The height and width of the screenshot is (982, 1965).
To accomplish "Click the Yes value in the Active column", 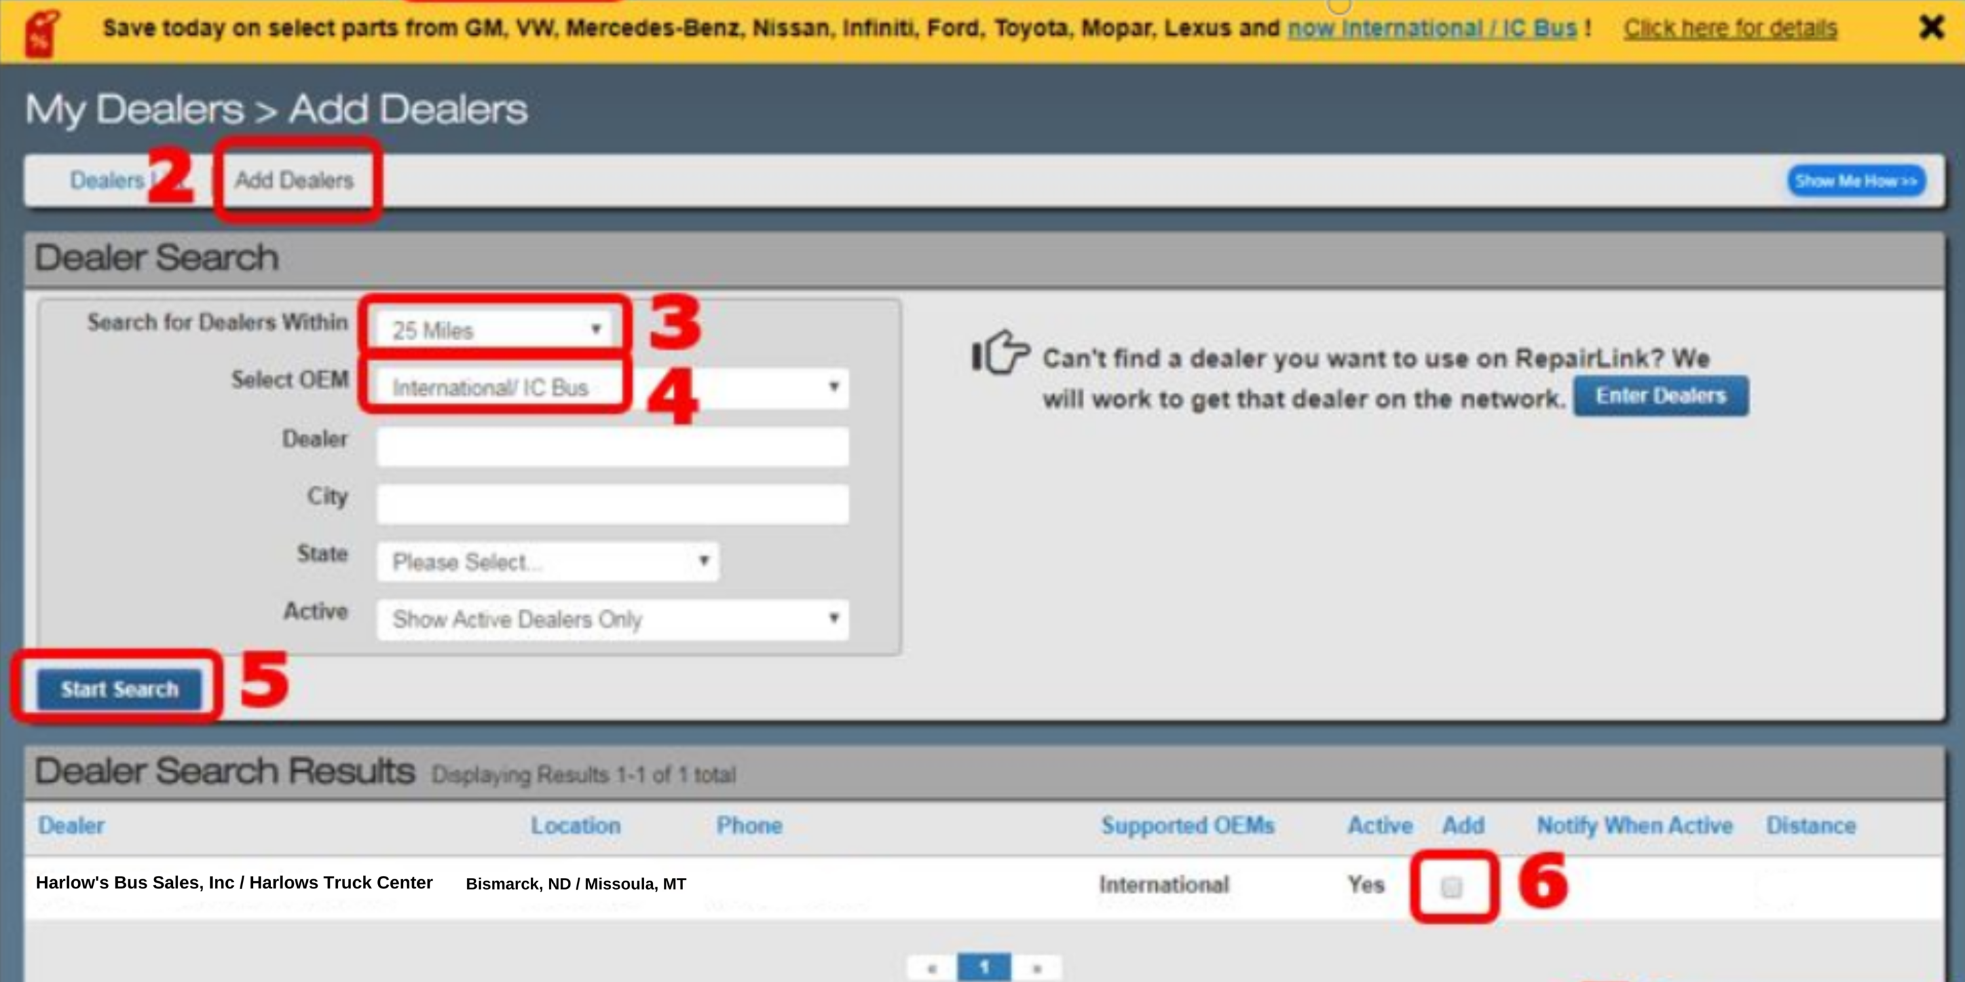I will [x=1366, y=884].
